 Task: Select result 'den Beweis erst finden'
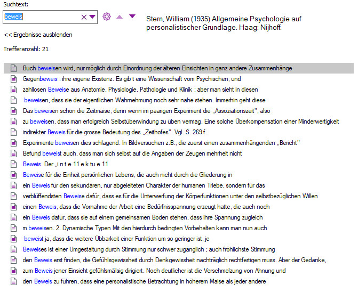(x=174, y=260)
